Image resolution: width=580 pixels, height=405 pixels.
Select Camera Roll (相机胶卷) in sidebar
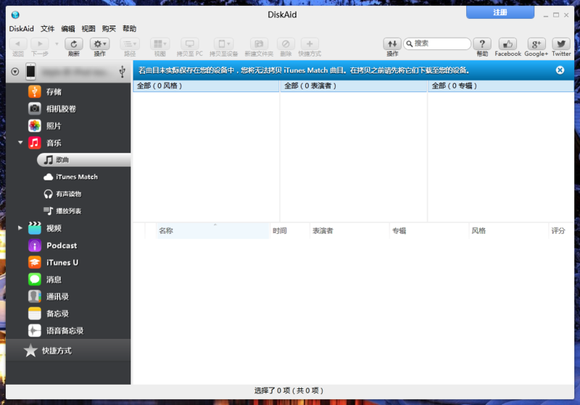point(68,108)
